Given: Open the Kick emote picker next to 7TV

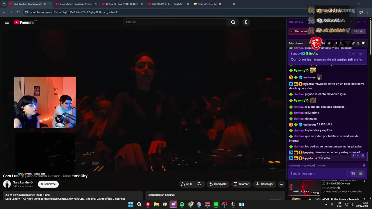Looking at the screenshot, I should (361, 174).
